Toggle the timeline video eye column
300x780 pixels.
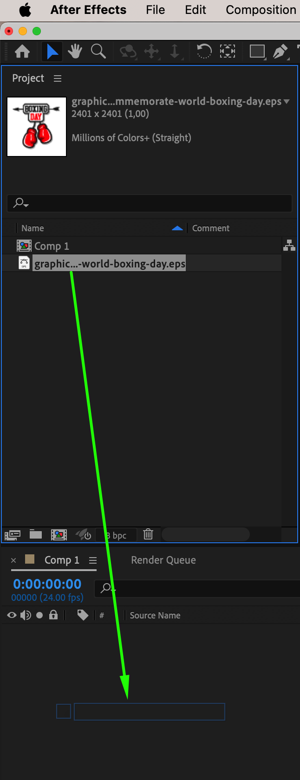coord(12,615)
